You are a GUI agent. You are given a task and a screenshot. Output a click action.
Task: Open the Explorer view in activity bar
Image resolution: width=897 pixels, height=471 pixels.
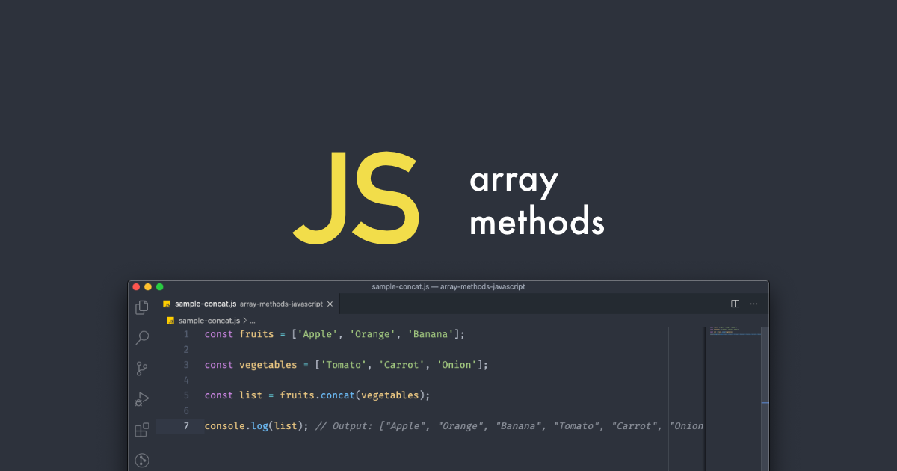coord(141,307)
